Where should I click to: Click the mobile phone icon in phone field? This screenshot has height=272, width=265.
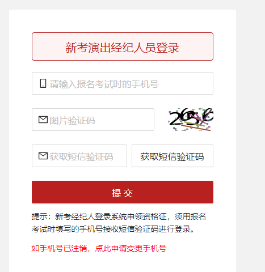[43, 83]
